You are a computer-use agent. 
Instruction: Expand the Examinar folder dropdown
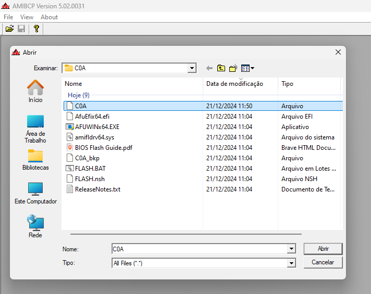point(192,68)
